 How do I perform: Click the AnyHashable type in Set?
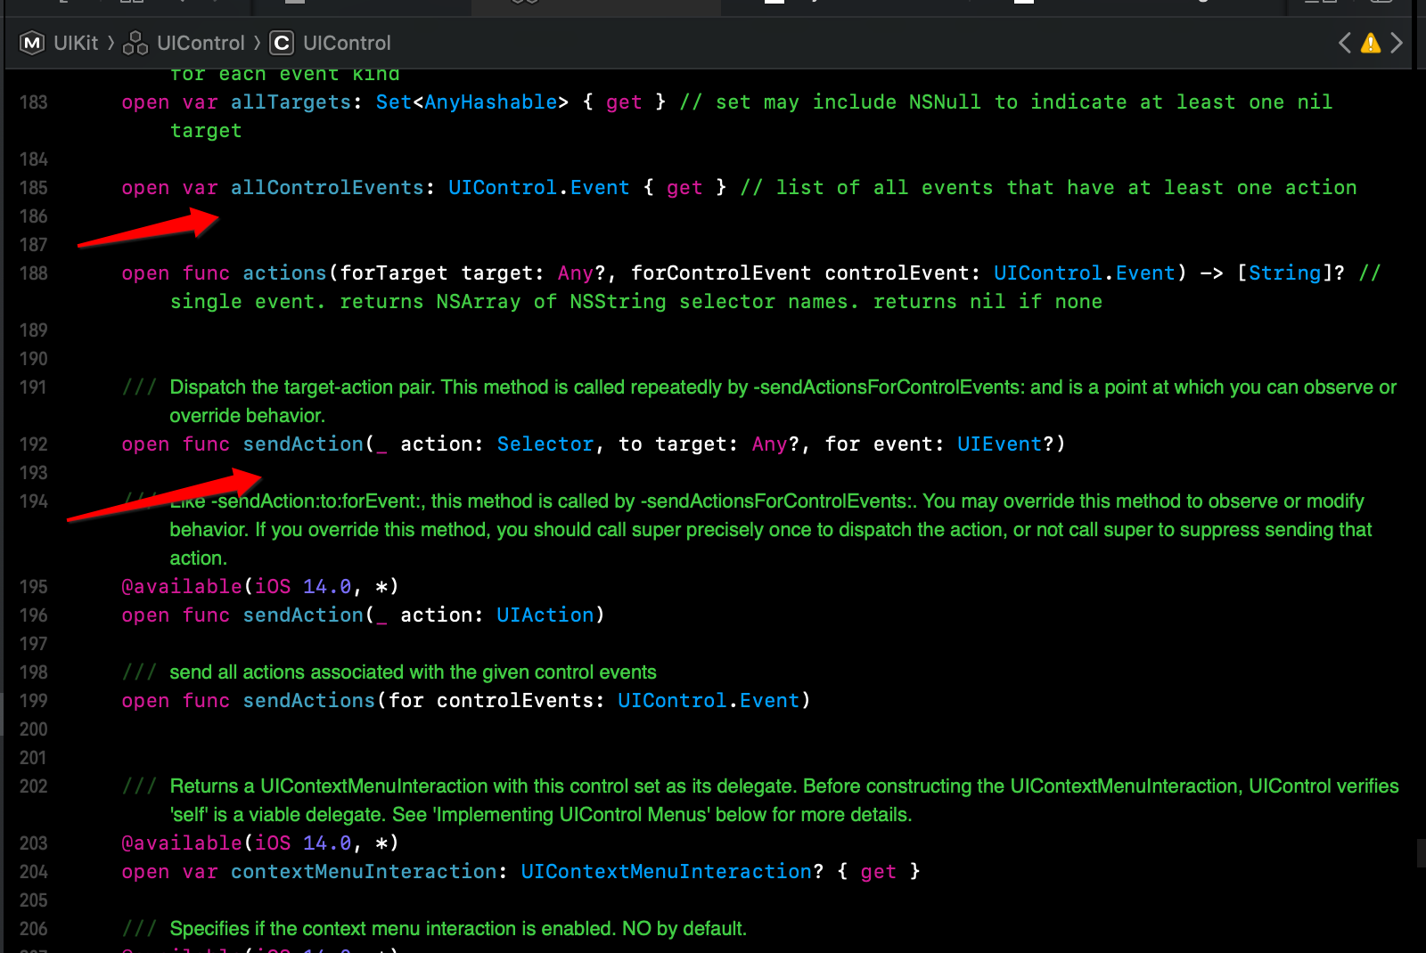coord(491,102)
